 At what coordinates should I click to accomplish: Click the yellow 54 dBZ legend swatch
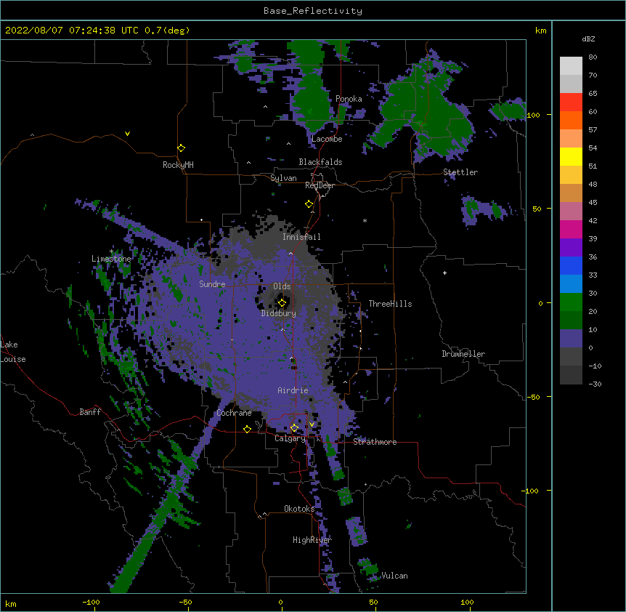pos(571,156)
